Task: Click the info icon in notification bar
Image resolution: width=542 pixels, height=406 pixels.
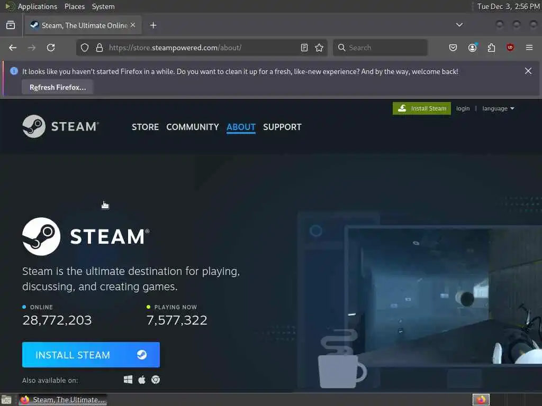Action: pyautogui.click(x=14, y=71)
